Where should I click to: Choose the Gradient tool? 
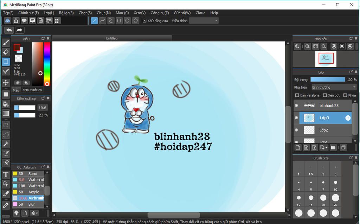point(6,114)
